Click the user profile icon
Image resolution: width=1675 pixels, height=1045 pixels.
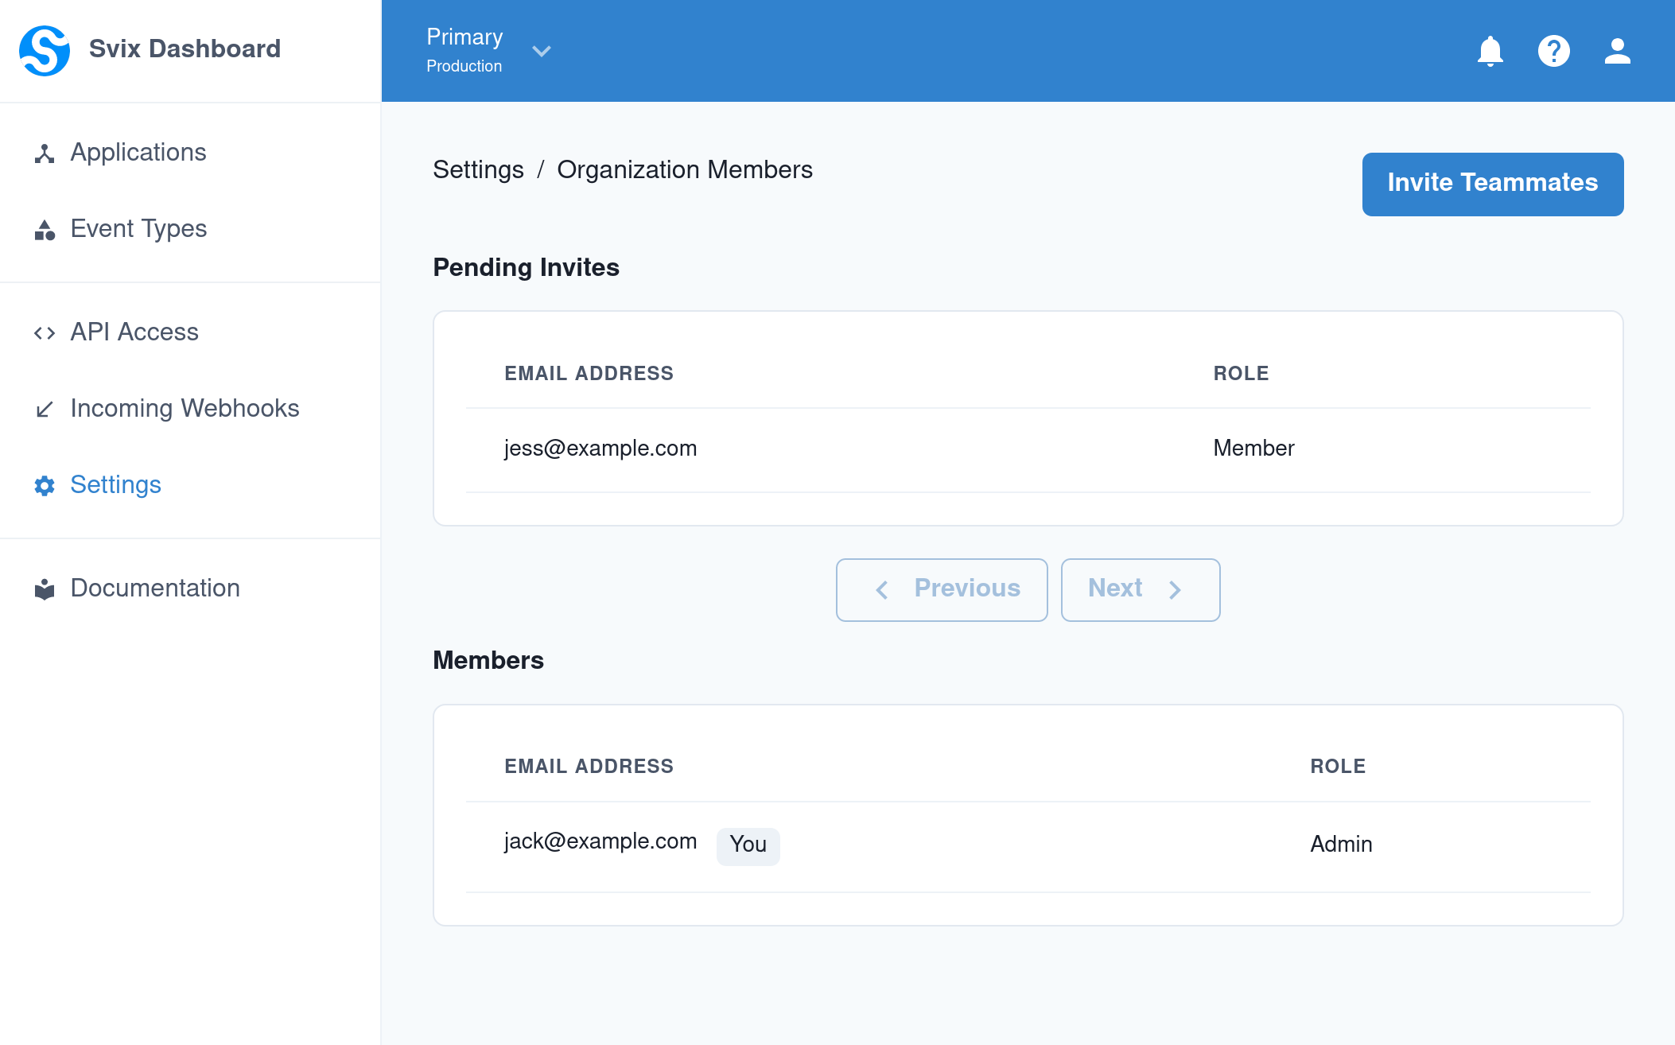[1616, 51]
